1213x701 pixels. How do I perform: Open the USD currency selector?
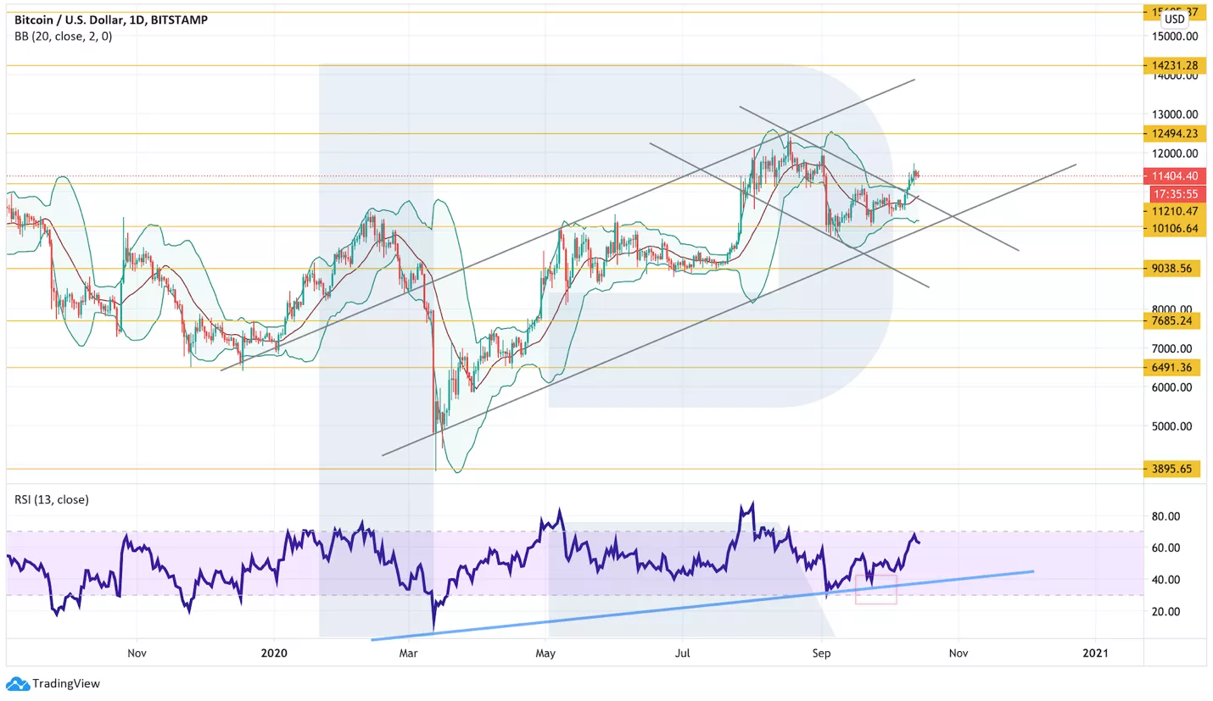[x=1174, y=19]
